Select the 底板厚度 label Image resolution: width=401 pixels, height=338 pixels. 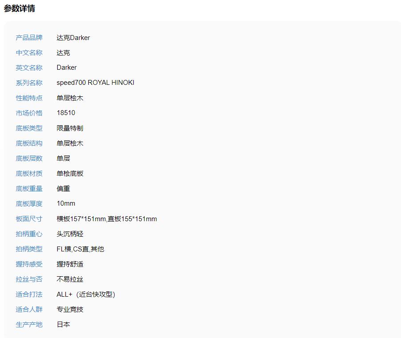(x=29, y=204)
